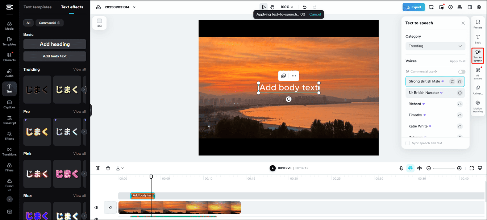Click View all next to Pro

click(79, 112)
